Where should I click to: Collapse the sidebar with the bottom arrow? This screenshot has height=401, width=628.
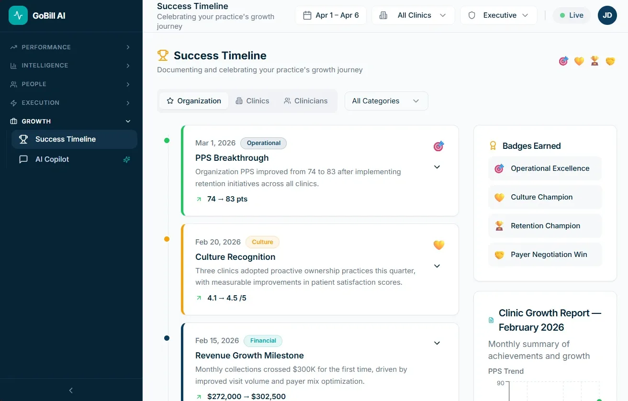point(71,390)
